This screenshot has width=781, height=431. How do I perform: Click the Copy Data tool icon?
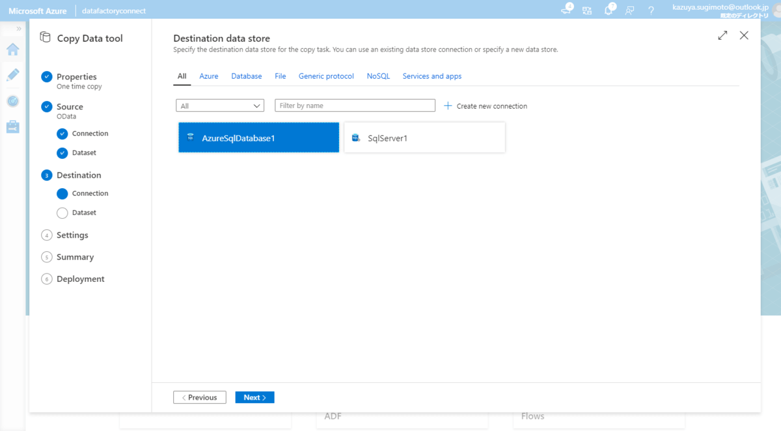pos(45,38)
